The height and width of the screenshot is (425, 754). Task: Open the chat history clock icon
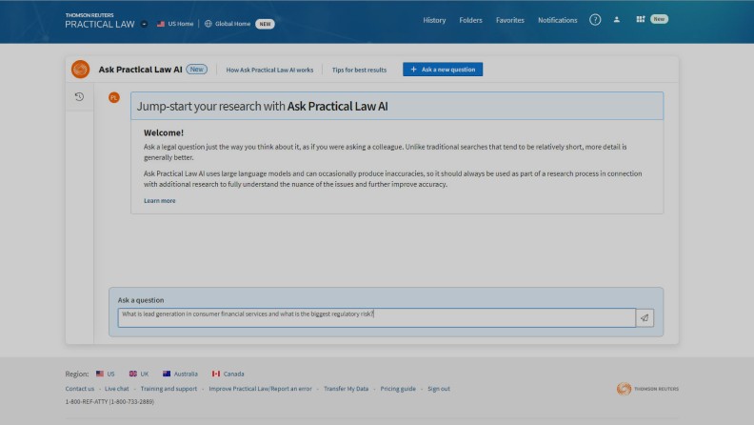click(x=79, y=96)
